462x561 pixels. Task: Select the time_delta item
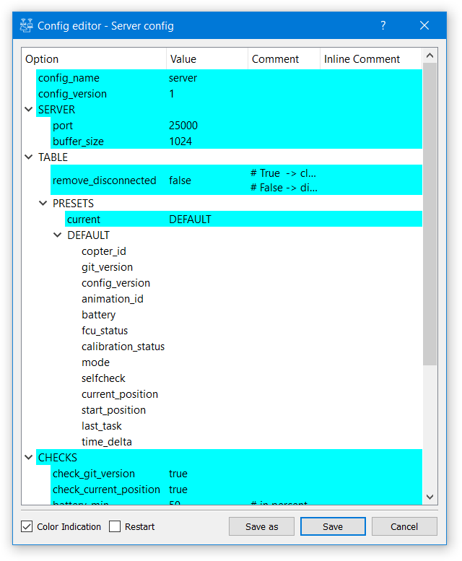[107, 441]
